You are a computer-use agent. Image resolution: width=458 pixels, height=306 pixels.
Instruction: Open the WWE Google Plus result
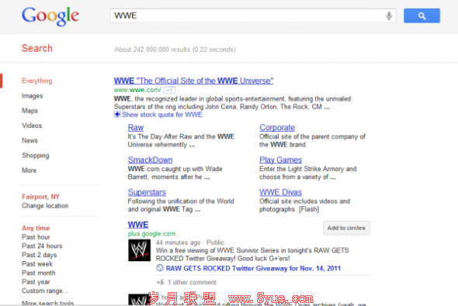[x=138, y=225]
